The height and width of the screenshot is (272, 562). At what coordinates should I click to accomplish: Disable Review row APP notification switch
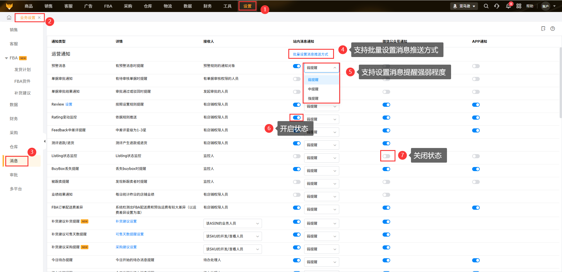476,105
